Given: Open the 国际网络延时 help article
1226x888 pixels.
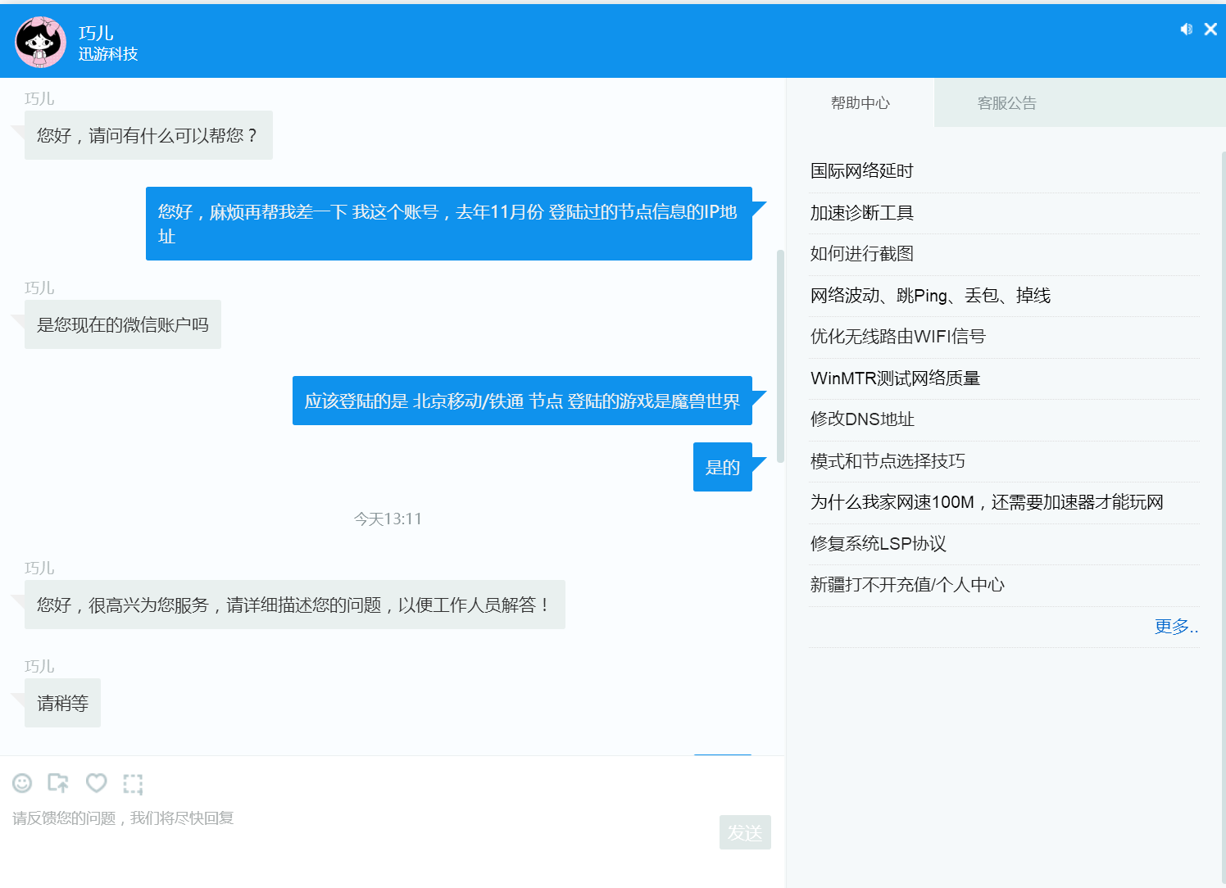Looking at the screenshot, I should [x=861, y=171].
